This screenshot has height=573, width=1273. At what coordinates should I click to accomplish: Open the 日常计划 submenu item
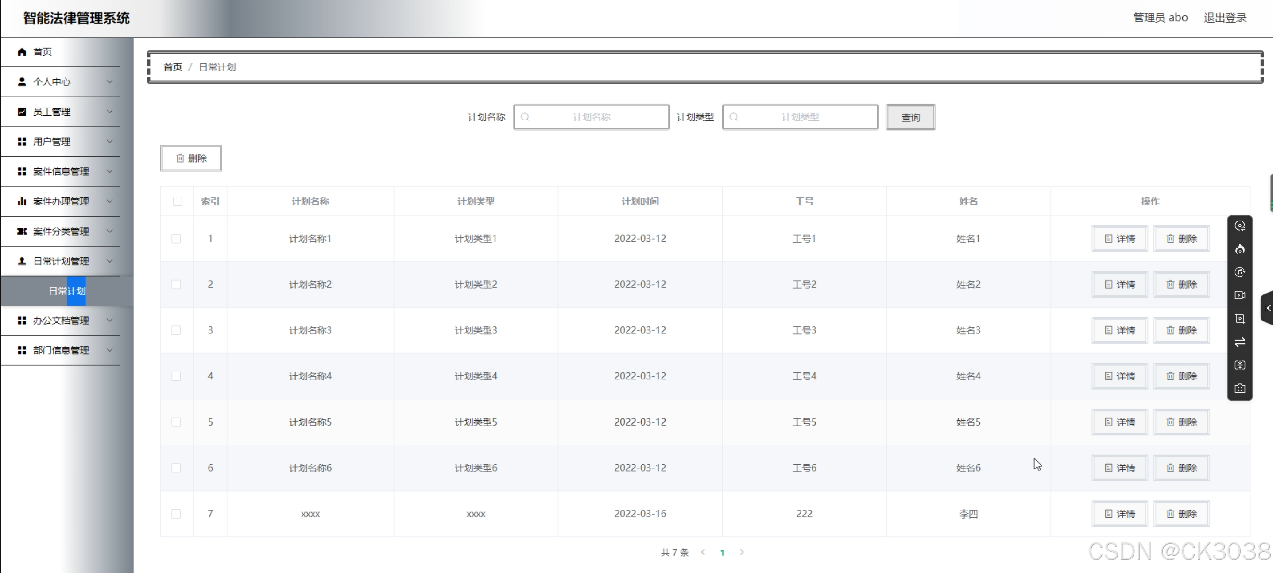tap(67, 291)
